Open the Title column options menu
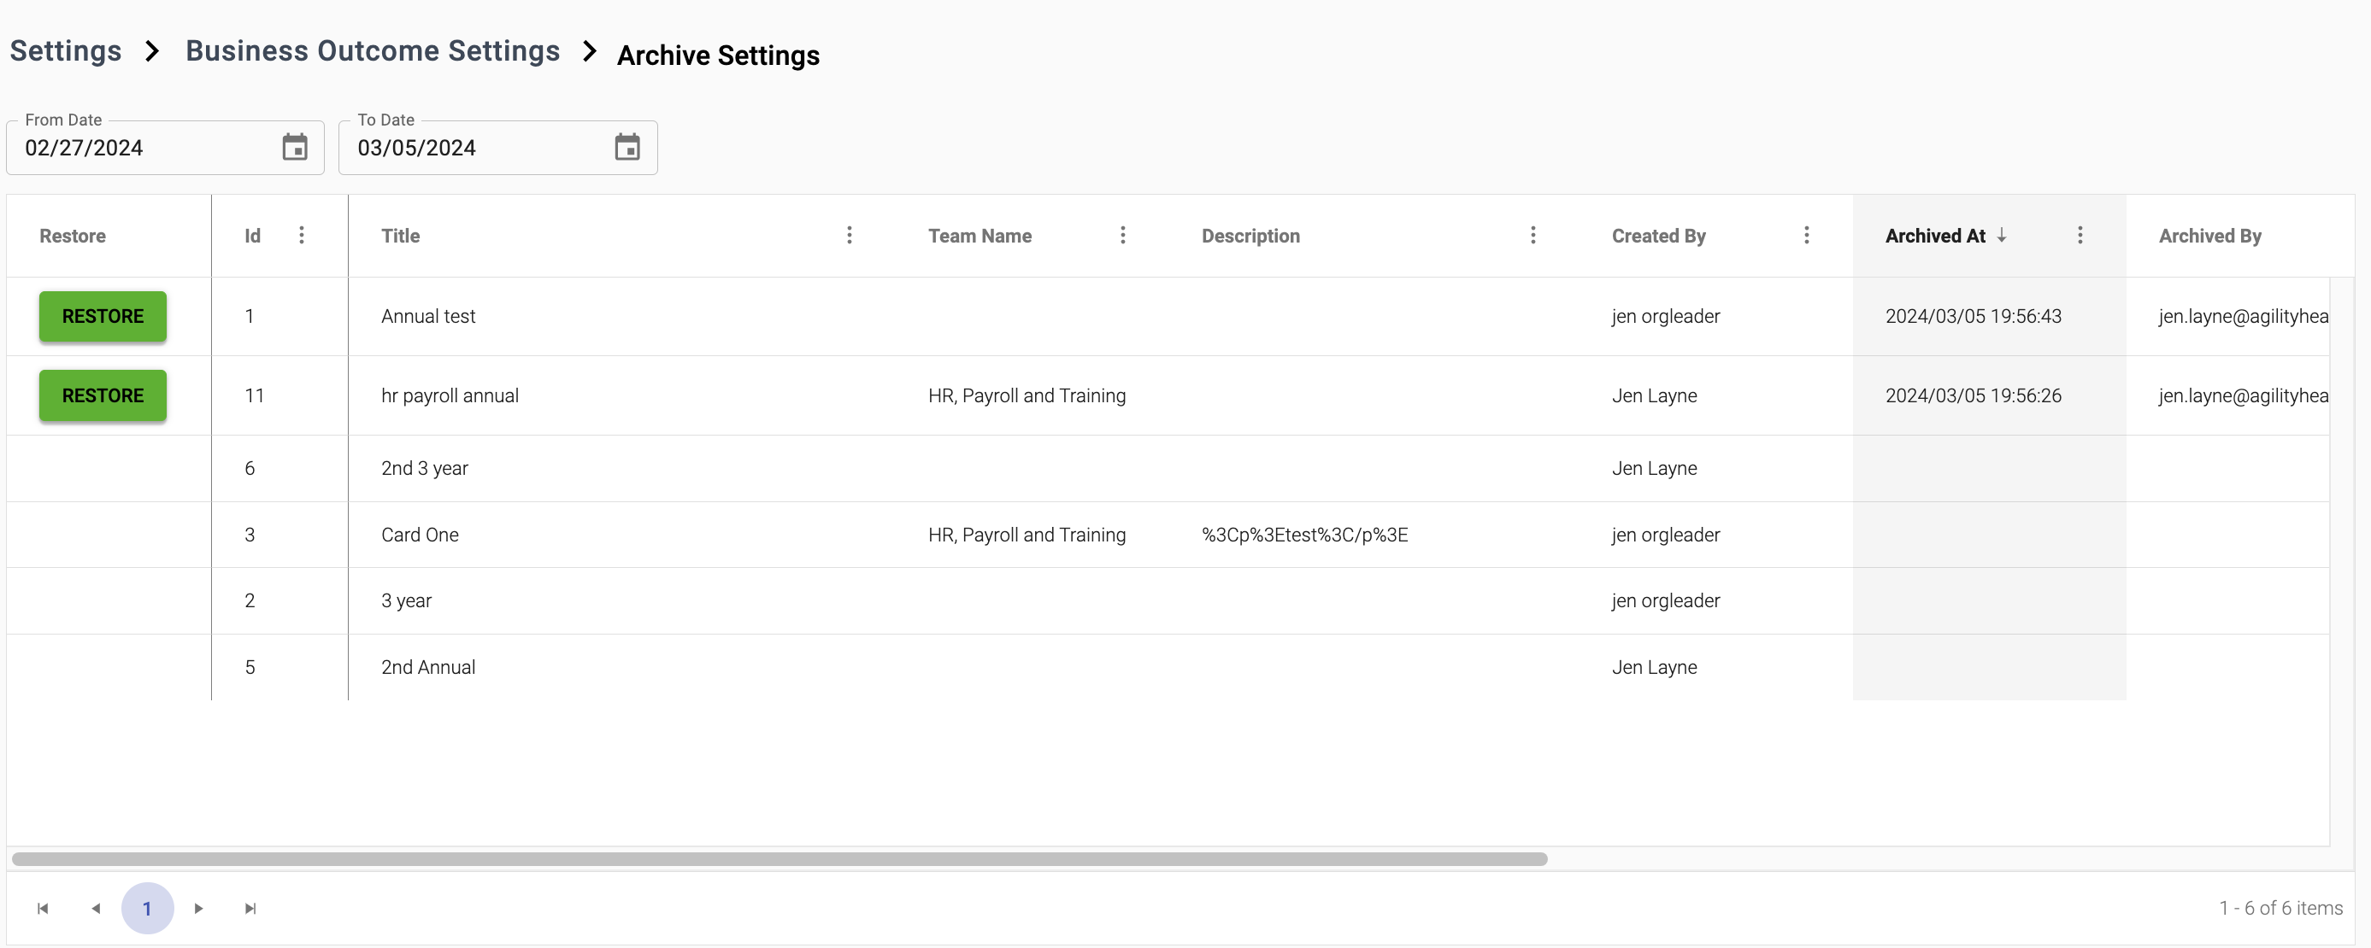Screen dimensions: 2371x948 pos(849,236)
